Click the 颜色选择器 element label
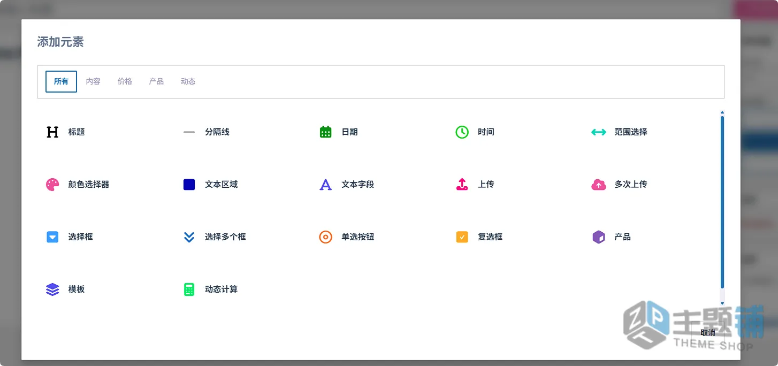The height and width of the screenshot is (366, 778). point(89,185)
